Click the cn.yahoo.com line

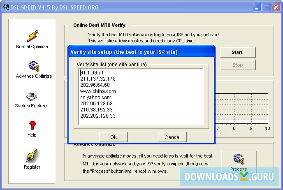[x=96, y=97]
